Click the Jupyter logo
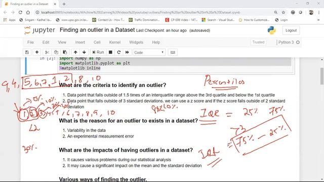The image size is (324, 182). pos(39,30)
